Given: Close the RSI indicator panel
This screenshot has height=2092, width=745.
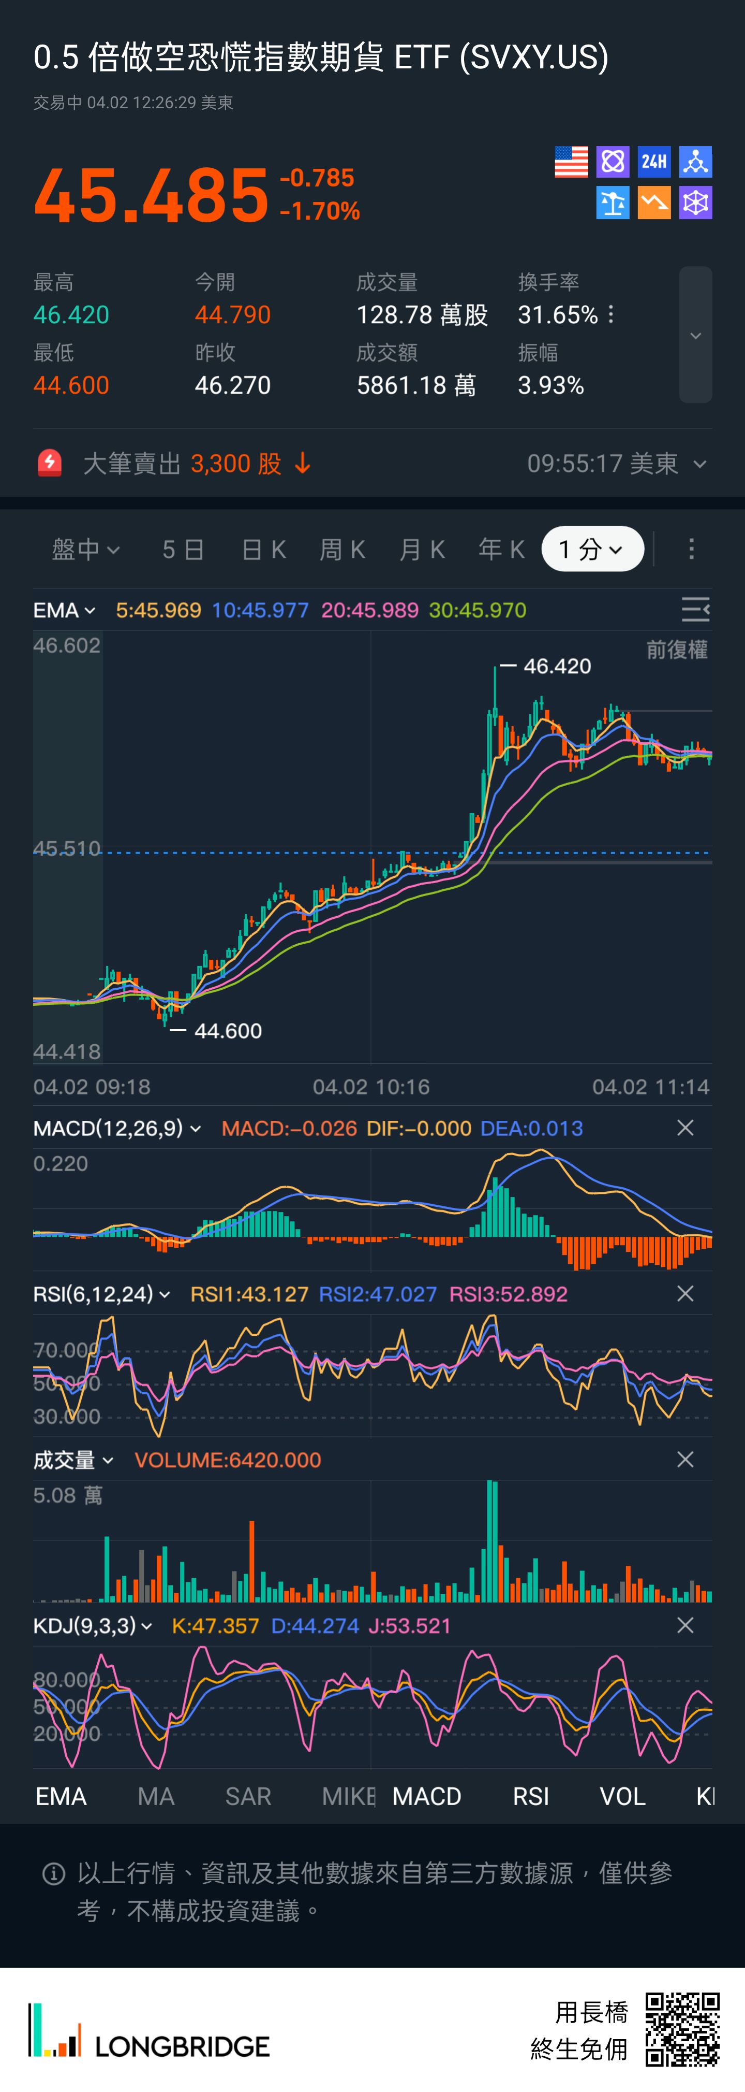Looking at the screenshot, I should 685,1294.
